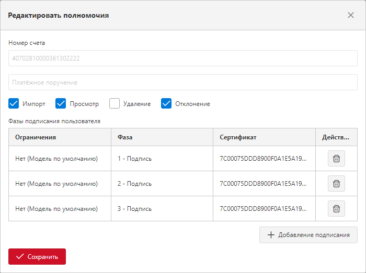This screenshot has width=366, height=273.
Task: Click certificate value in 1 - Подпись row
Action: 263,159
